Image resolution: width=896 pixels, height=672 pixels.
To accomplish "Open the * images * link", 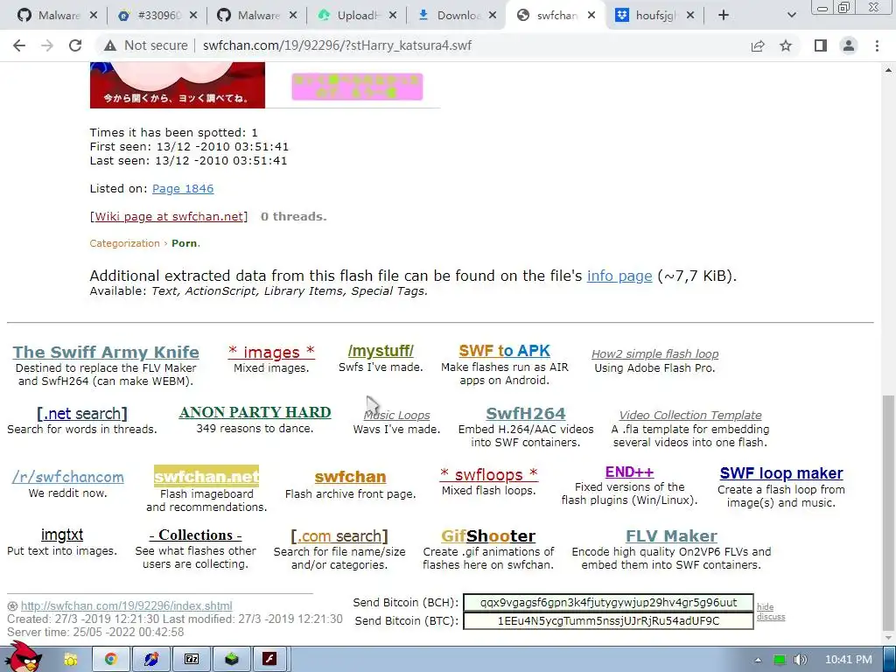I will 271,352.
